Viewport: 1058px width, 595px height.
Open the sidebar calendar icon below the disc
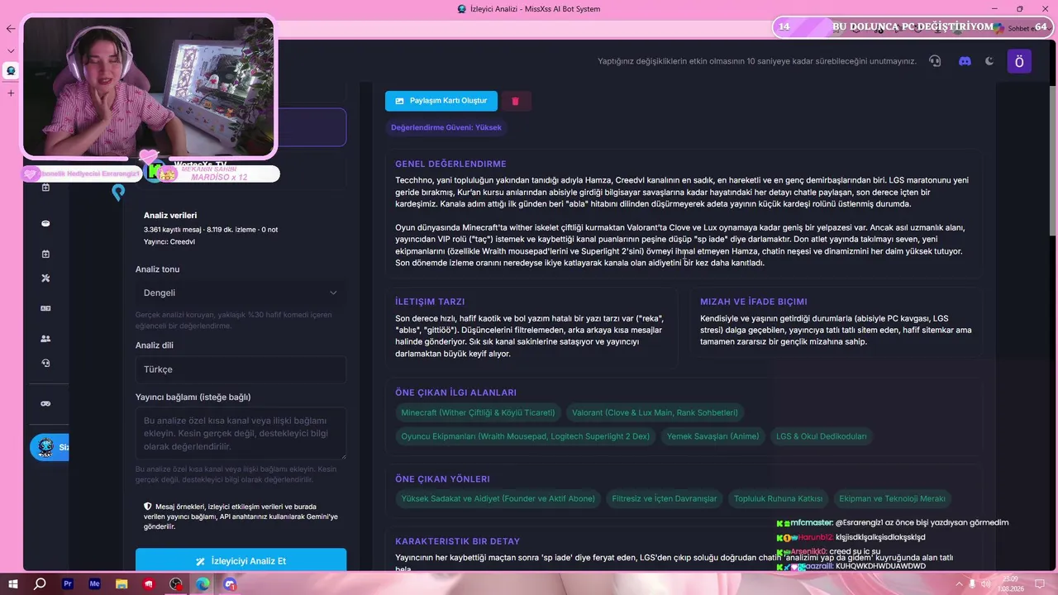point(45,254)
